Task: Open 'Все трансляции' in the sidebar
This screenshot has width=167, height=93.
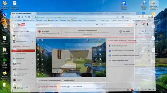Action: (21, 53)
